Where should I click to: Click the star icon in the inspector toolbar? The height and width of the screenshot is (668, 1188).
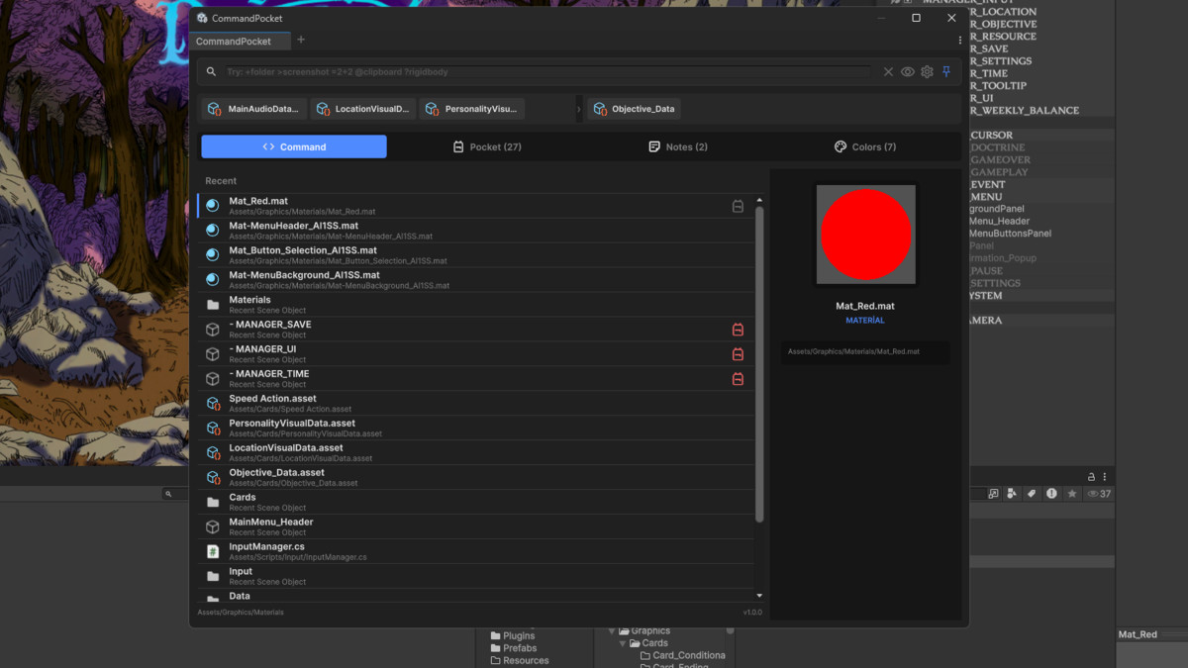[x=1071, y=493]
